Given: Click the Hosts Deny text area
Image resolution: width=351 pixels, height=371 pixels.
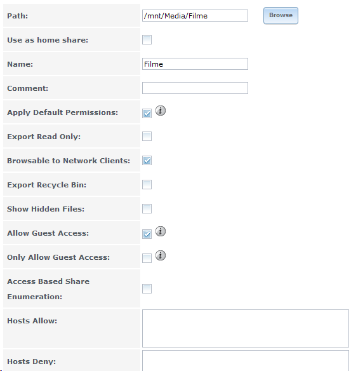Looking at the screenshot, I should point(246,361).
